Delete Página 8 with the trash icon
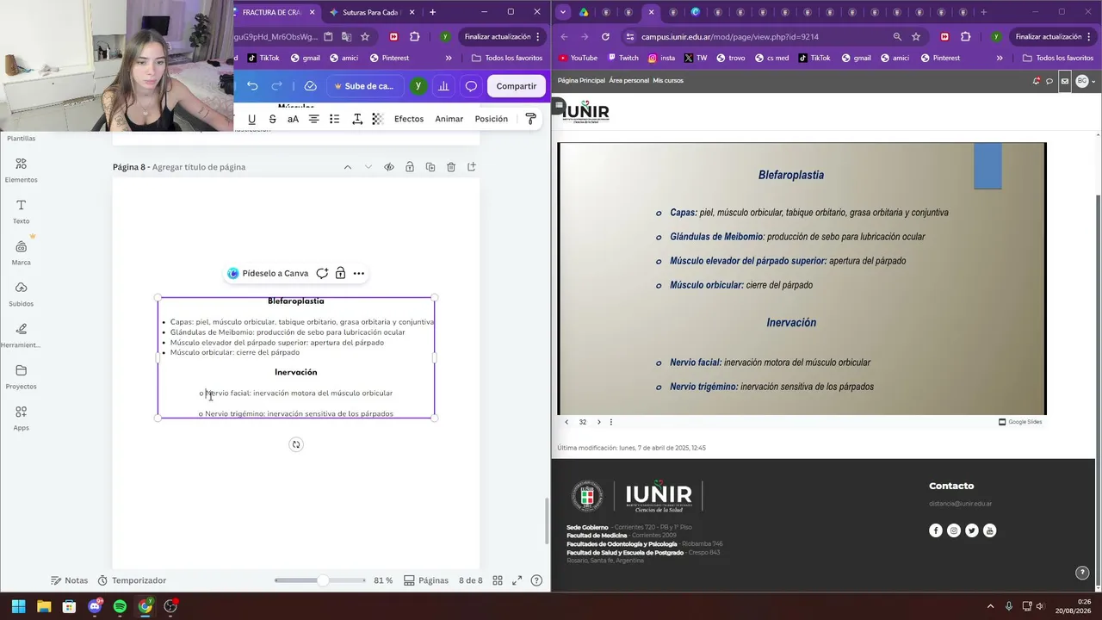The width and height of the screenshot is (1102, 620). coord(451,167)
